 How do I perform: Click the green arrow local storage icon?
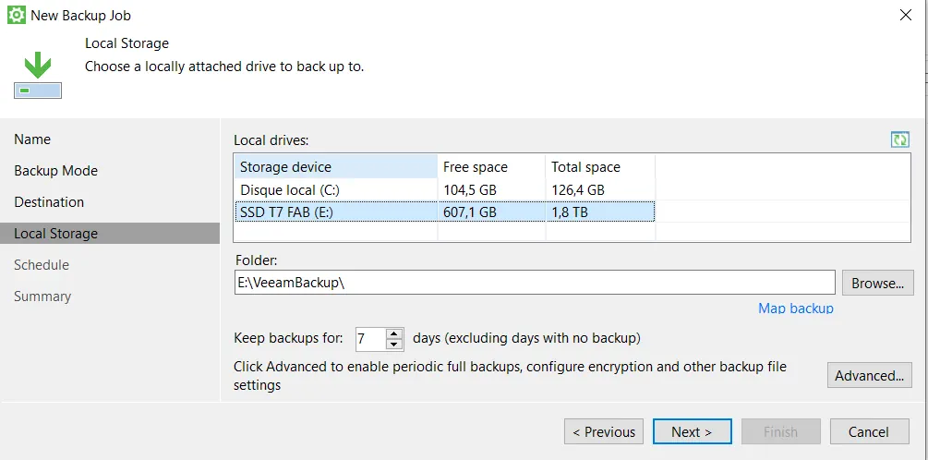[38, 76]
